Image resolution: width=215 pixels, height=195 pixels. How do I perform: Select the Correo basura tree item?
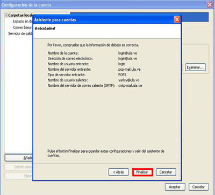[23, 27]
